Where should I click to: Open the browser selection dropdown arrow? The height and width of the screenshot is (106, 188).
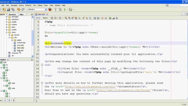point(53,9)
